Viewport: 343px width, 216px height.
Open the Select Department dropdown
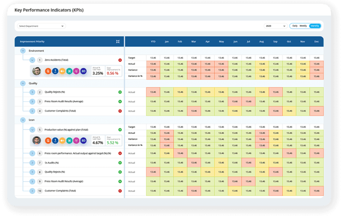pos(41,26)
